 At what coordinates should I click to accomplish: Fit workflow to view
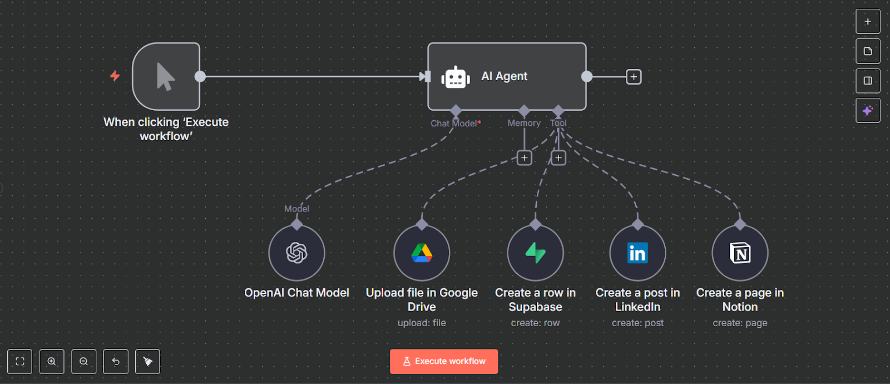[x=20, y=362]
